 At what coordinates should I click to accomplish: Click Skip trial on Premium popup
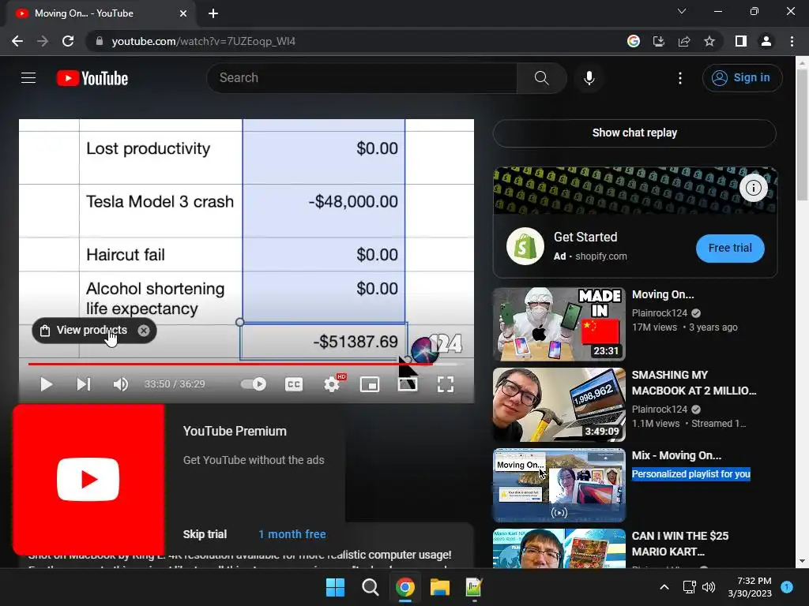(x=205, y=534)
